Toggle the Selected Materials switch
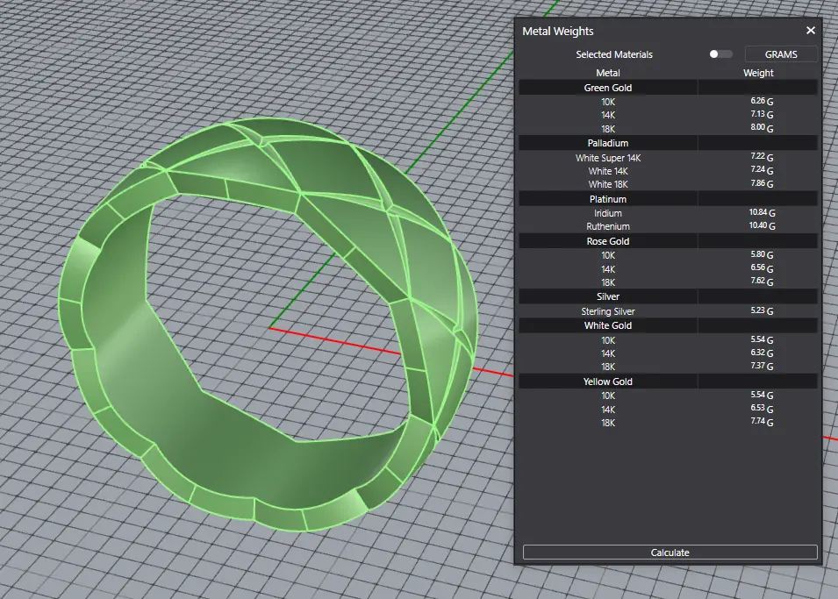This screenshot has height=599, width=838. (720, 54)
